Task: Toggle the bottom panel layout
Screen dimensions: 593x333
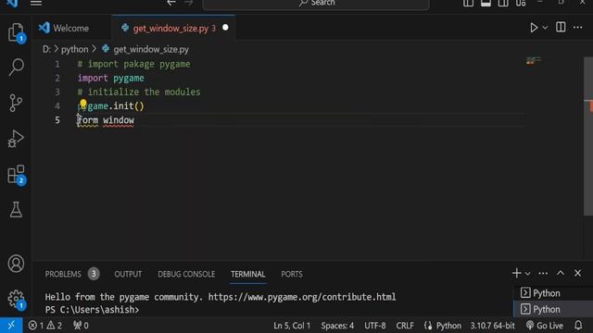Action: 486,3
